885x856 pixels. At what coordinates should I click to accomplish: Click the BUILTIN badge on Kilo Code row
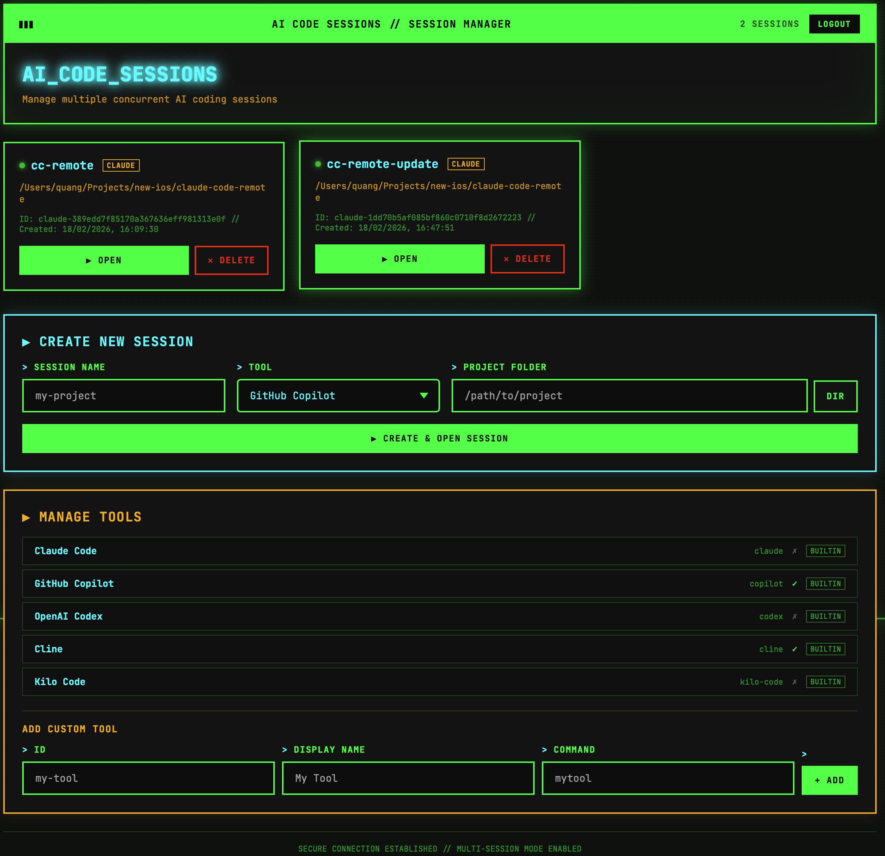click(825, 682)
